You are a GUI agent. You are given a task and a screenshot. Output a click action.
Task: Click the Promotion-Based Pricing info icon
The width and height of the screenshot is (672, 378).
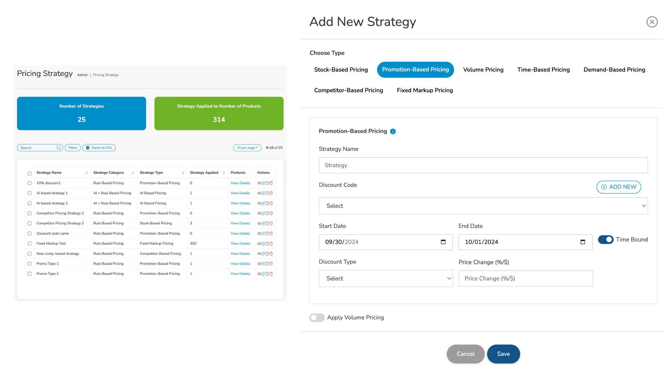(x=393, y=131)
